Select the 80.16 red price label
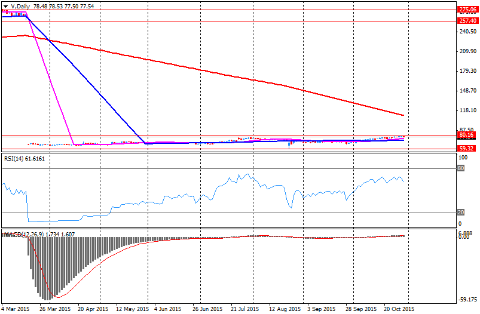The image size is (480, 314). [x=466, y=135]
